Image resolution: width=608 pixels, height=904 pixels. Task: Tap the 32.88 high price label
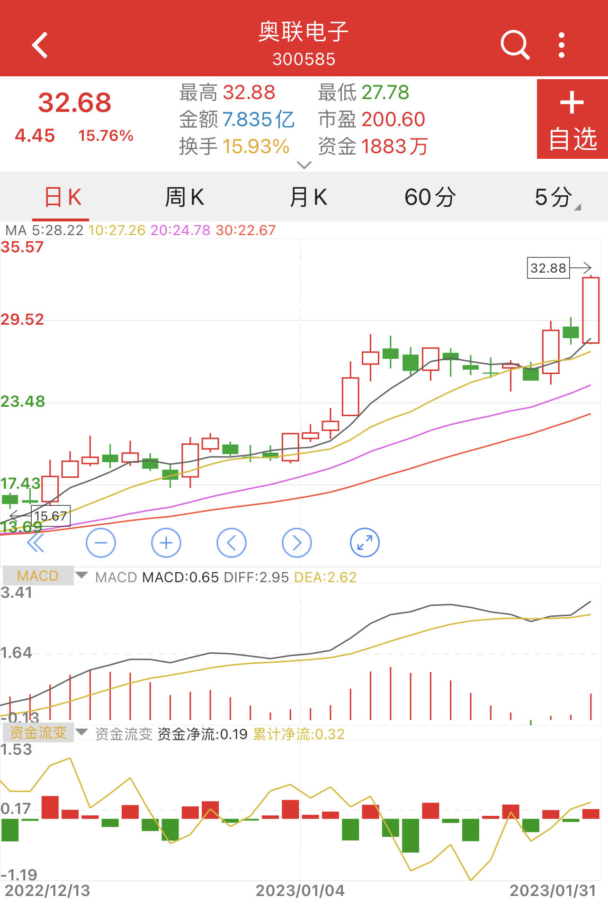coord(548,268)
